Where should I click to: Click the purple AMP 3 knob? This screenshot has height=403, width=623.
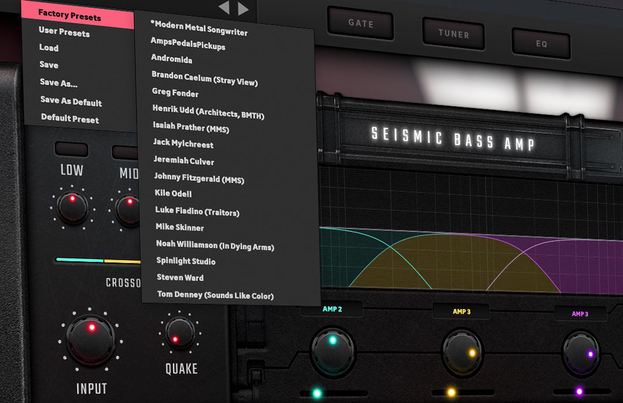(580, 352)
